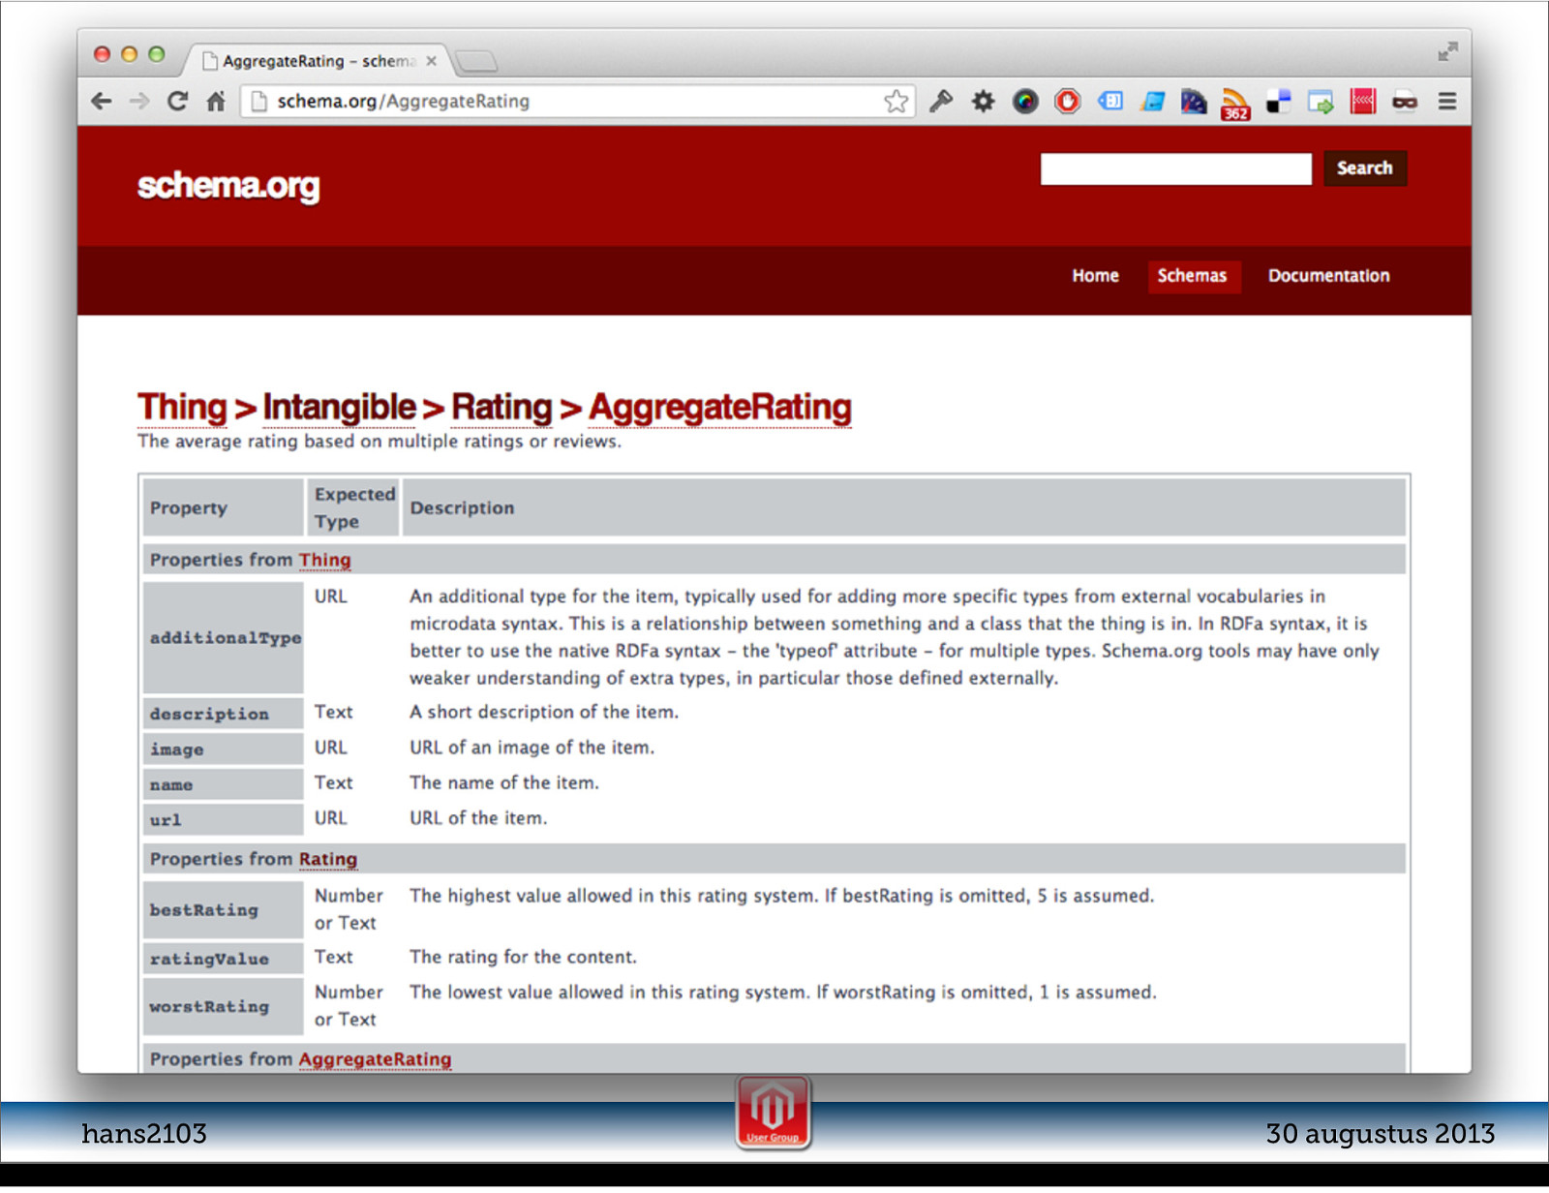The width and height of the screenshot is (1549, 1193).
Task: Click the window with green arrow extension icon
Action: tap(1321, 102)
